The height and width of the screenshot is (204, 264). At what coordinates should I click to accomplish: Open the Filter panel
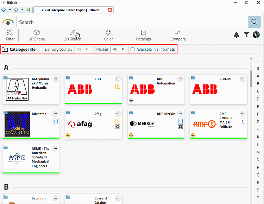click(x=10, y=35)
